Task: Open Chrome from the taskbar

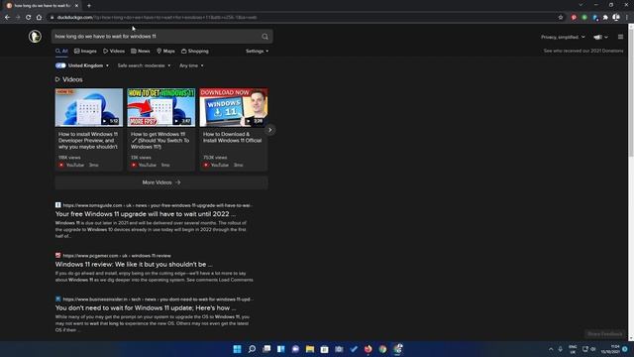Action: 382,349
